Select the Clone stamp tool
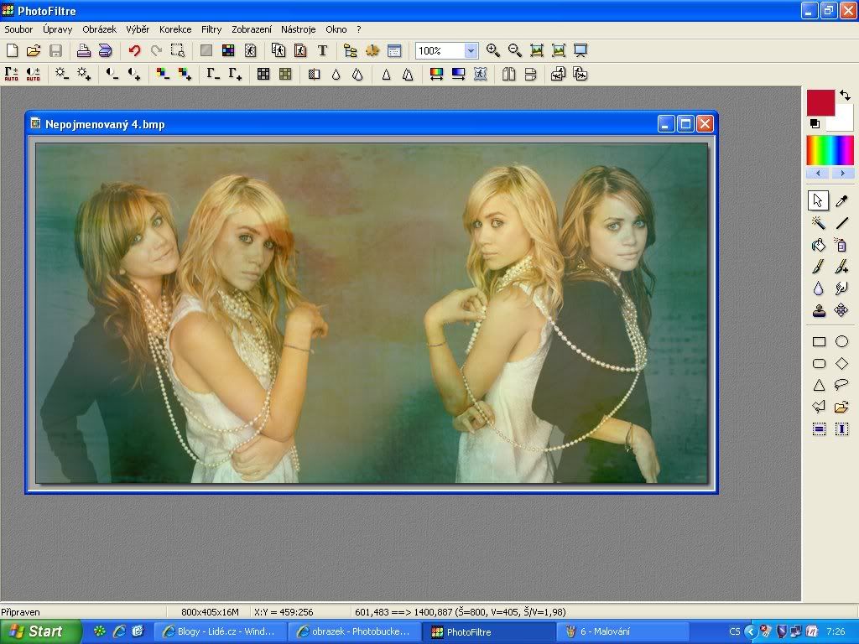Viewport: 859px width, 644px height. pos(819,310)
